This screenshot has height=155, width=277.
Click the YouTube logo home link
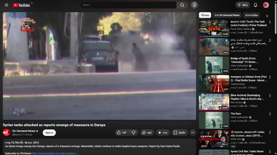21,5
